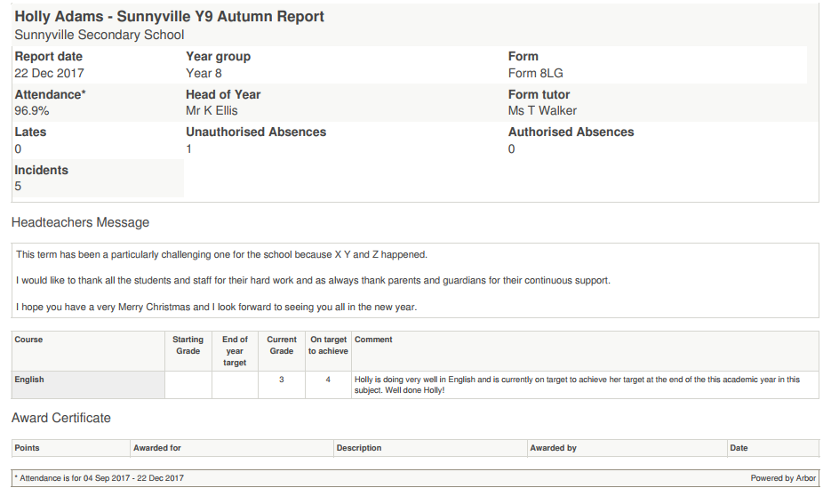Click the 'Incidents' field label
This screenshot has height=496, width=831.
[41, 170]
